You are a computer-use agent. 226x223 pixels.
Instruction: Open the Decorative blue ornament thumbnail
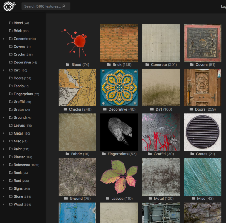(119, 87)
